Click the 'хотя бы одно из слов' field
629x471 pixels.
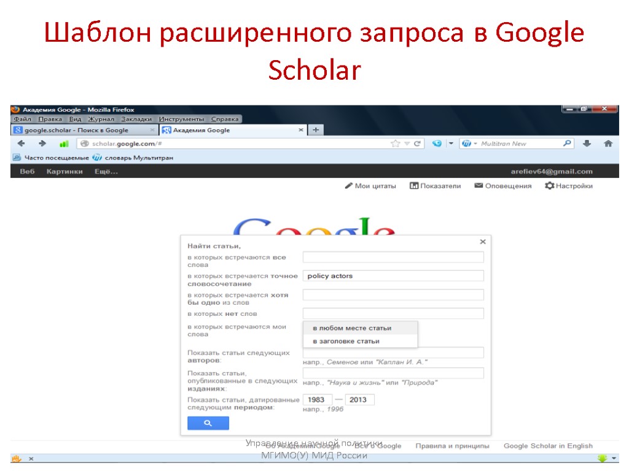tap(393, 295)
